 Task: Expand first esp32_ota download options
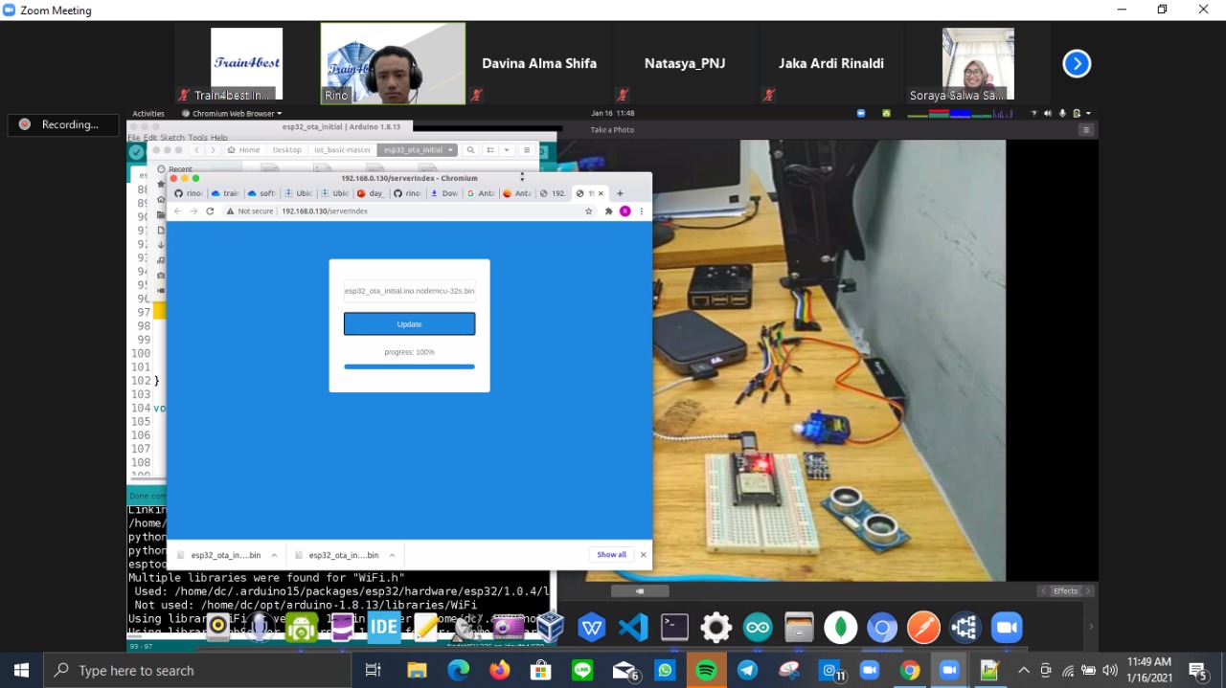tap(274, 555)
